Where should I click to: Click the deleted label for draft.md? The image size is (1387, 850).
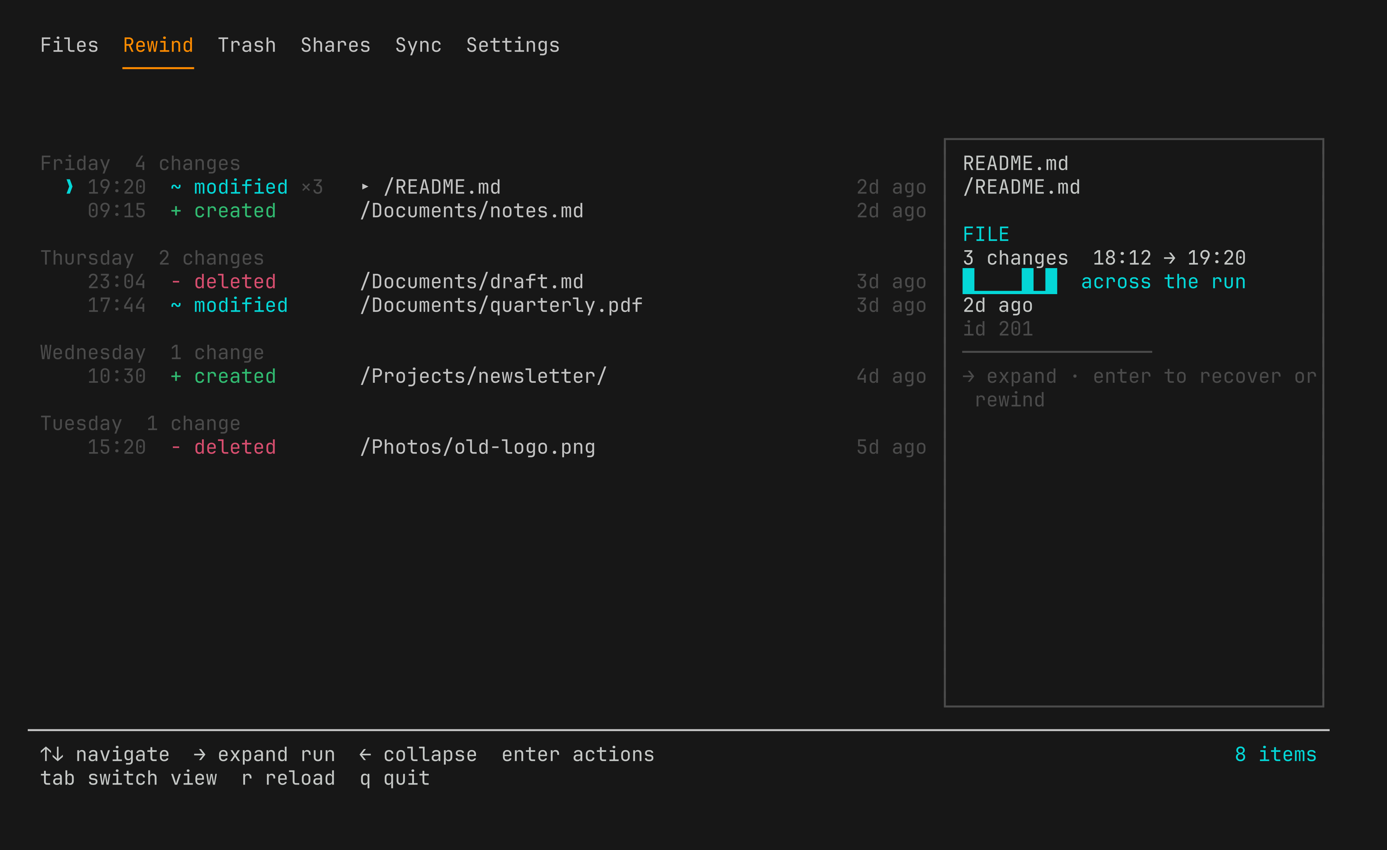(x=235, y=281)
